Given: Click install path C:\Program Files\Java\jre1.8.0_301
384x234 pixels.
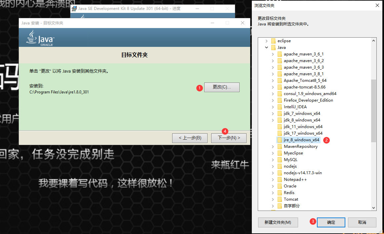Looking at the screenshot, I should tap(59, 92).
